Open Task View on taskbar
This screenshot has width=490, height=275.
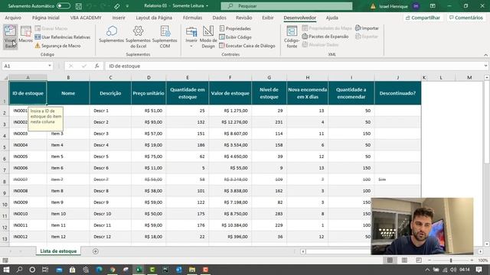45,270
